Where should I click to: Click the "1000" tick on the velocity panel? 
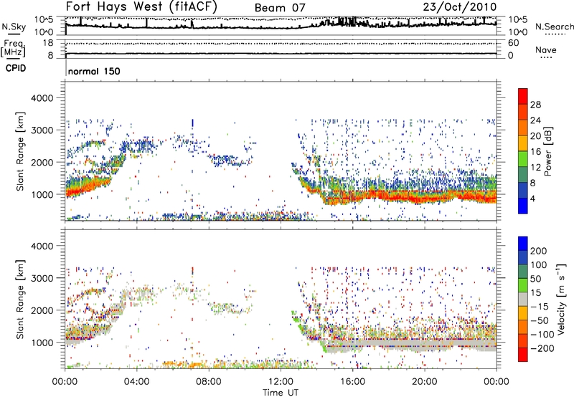pyautogui.click(x=42, y=343)
